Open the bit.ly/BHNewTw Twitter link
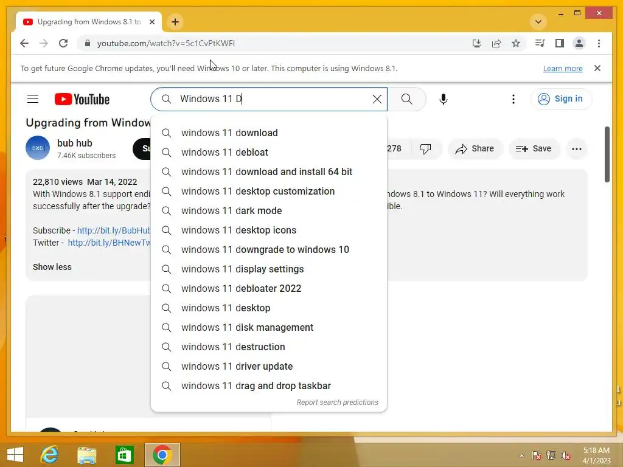Screen dimensions: 623x467 (x=110, y=243)
